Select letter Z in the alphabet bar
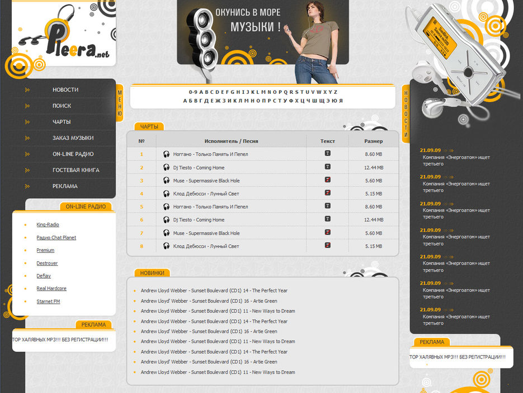The width and height of the screenshot is (523, 393). tap(336, 92)
